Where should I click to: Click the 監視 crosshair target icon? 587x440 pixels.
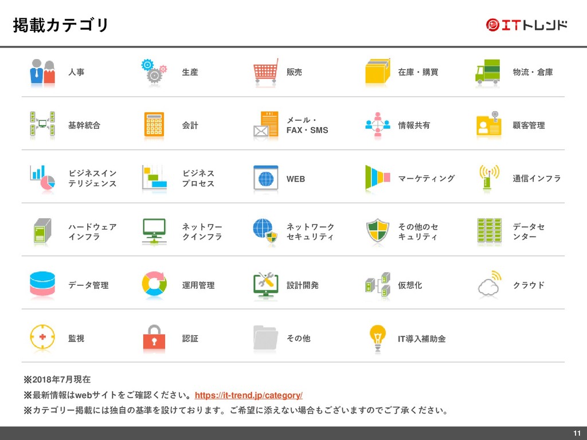(x=42, y=337)
